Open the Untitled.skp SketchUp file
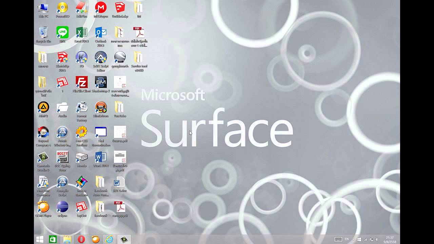This screenshot has width=434, height=244. (x=120, y=10)
